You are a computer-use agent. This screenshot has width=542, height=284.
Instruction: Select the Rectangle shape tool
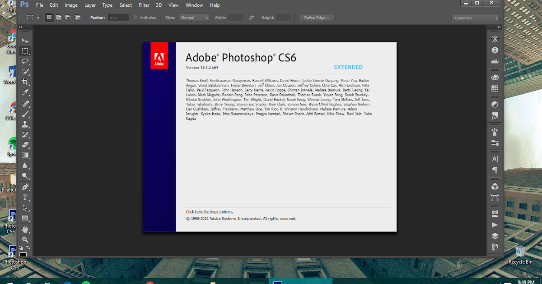[25, 218]
